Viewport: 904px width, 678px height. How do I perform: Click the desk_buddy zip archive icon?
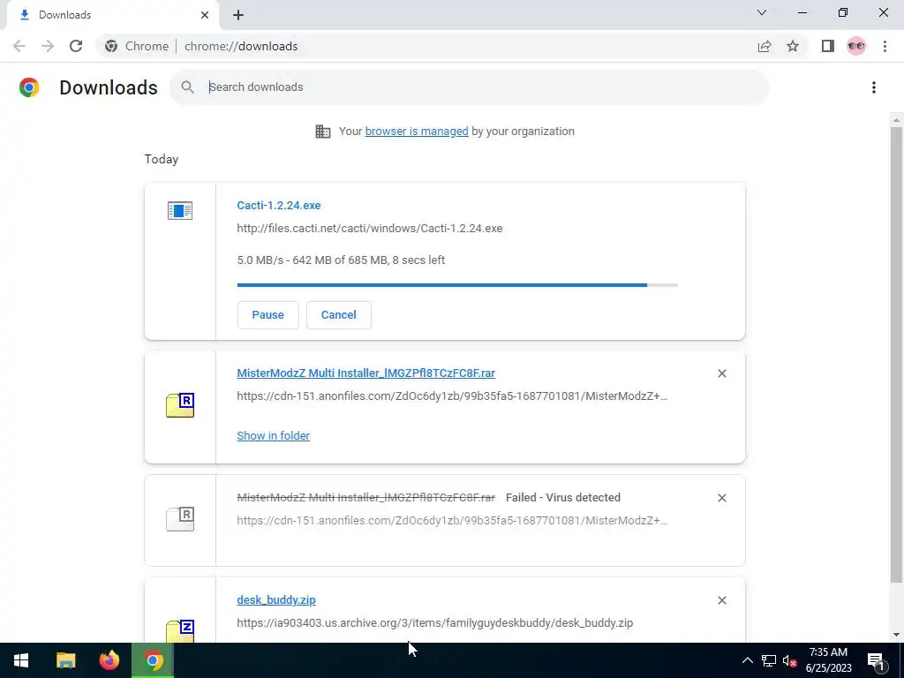pyautogui.click(x=180, y=630)
